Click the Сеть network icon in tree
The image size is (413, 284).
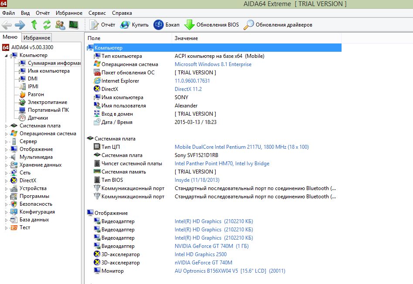click(14, 173)
